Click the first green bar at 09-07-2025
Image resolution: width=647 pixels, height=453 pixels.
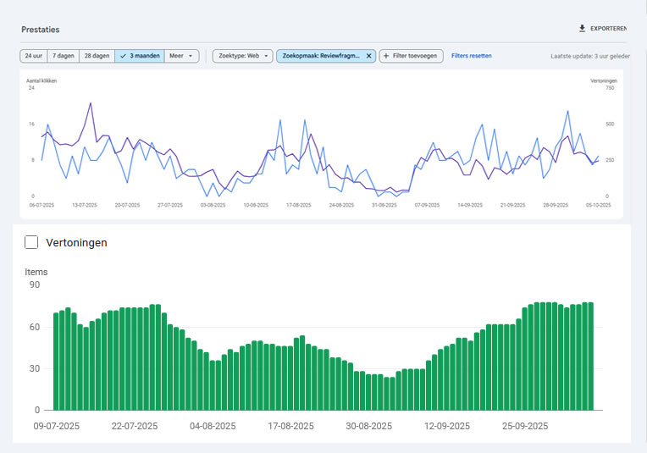57,362
